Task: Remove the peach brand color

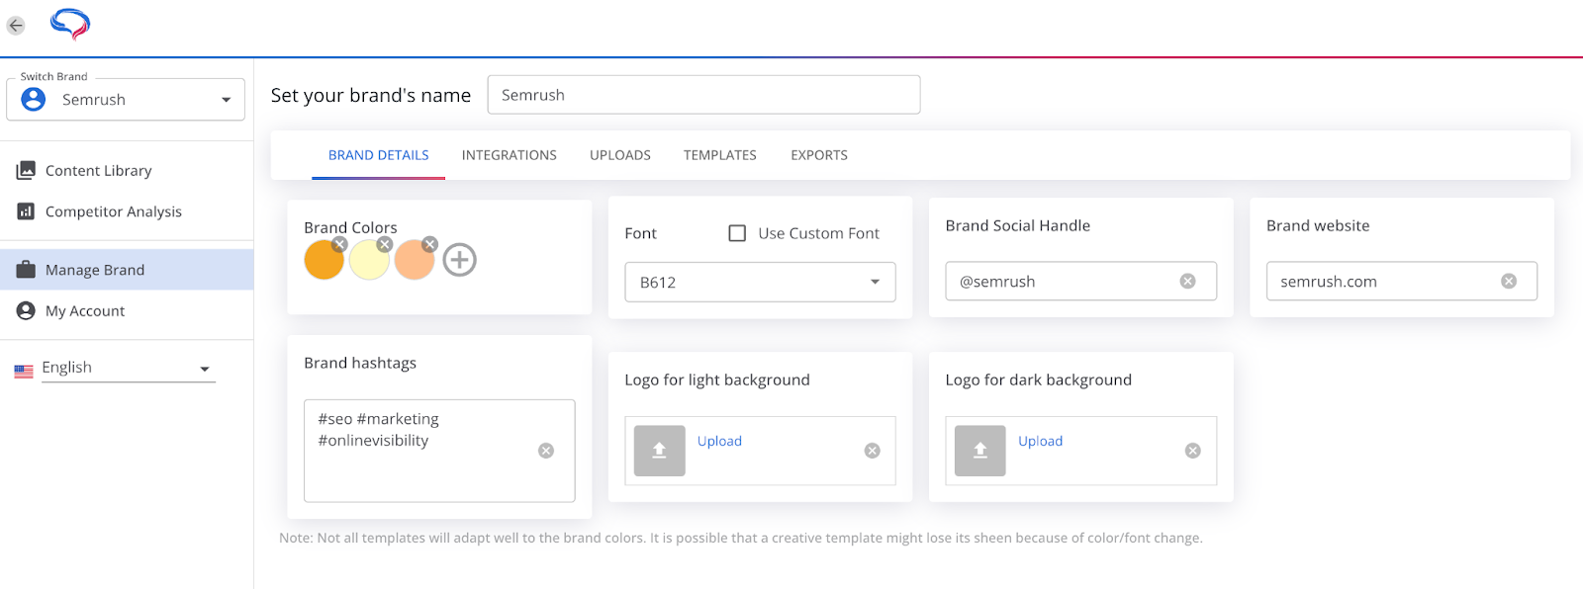Action: tap(429, 244)
